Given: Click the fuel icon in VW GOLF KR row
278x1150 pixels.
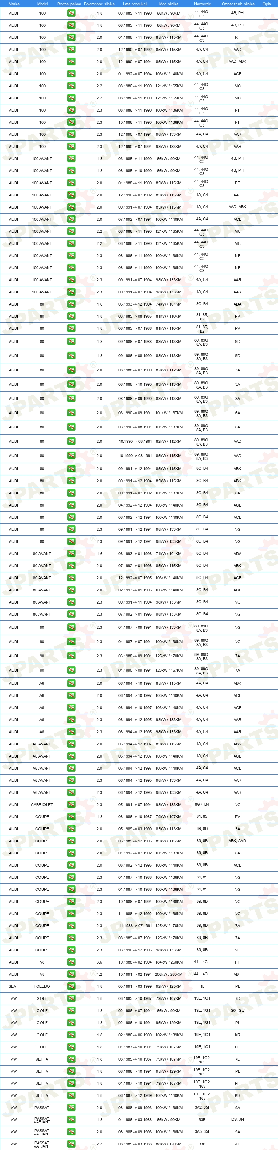Looking at the screenshot, I should [71, 1035].
